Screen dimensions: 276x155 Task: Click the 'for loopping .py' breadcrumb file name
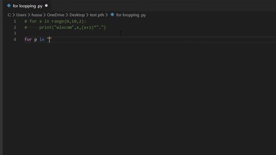(x=131, y=15)
